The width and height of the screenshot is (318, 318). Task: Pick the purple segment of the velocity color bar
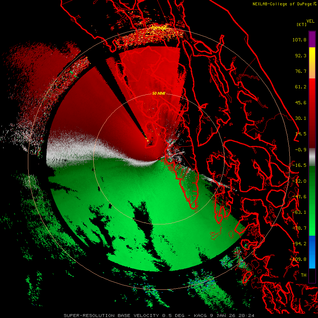pos(312,39)
